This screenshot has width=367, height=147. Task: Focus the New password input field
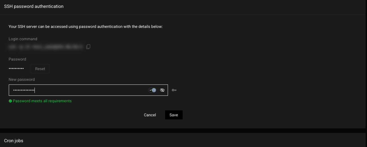88,90
